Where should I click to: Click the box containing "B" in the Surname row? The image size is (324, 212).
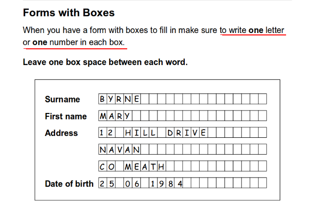tap(102, 100)
